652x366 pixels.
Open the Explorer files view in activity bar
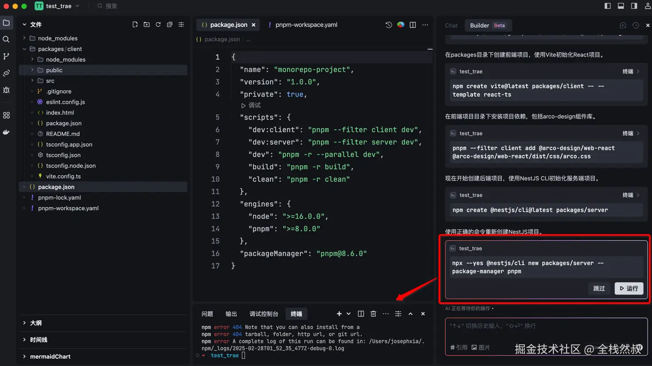pos(6,23)
